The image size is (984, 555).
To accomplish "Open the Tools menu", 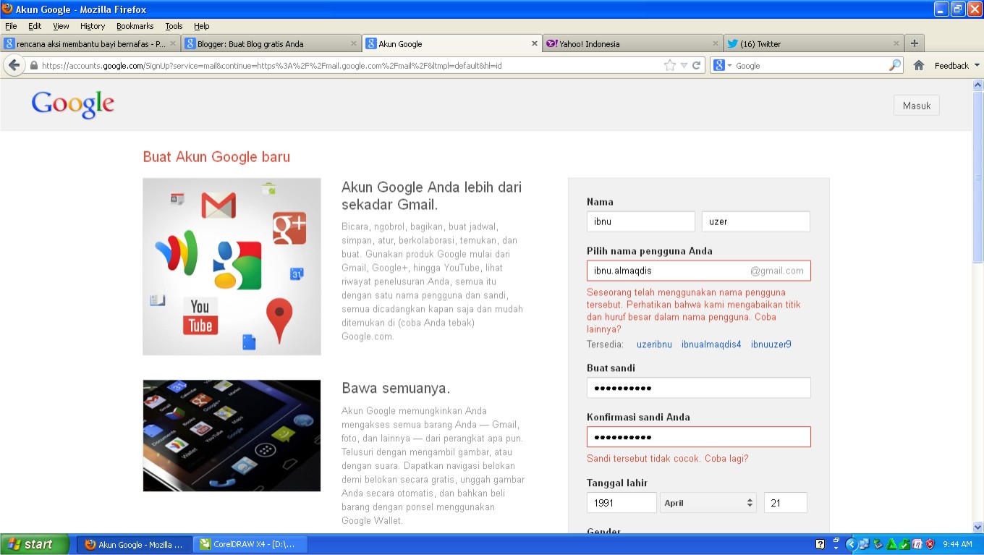I will [174, 26].
